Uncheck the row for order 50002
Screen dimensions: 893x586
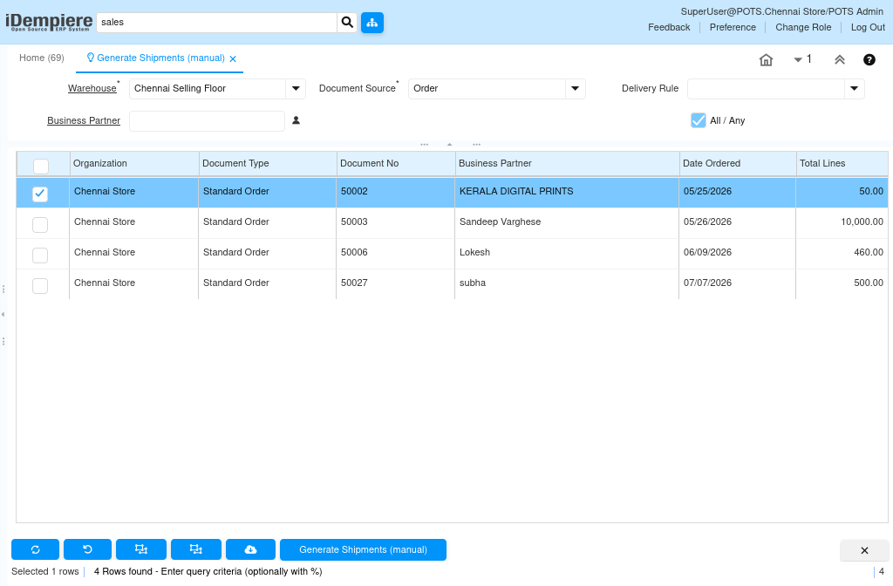(40, 194)
